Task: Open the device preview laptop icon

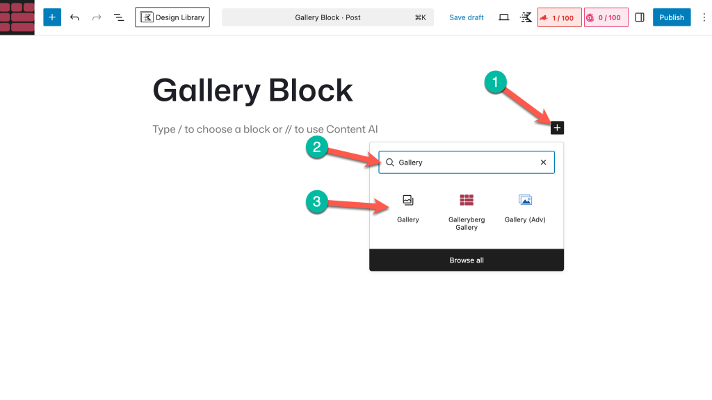Action: point(504,17)
